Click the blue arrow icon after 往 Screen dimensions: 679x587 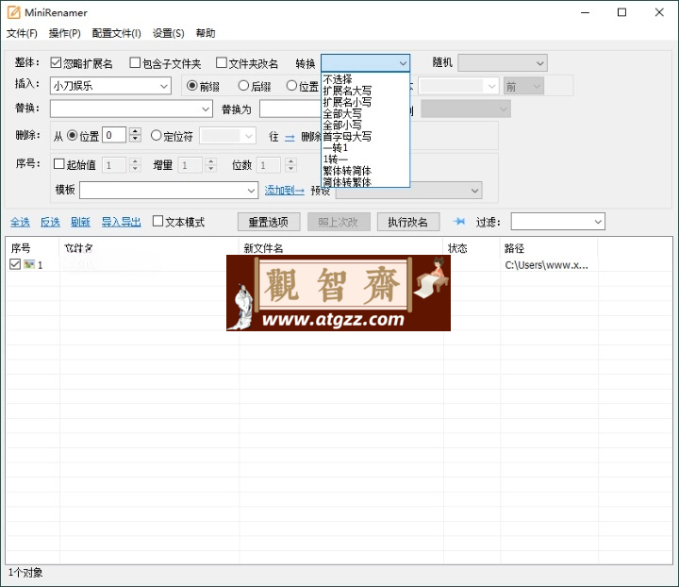(x=290, y=138)
